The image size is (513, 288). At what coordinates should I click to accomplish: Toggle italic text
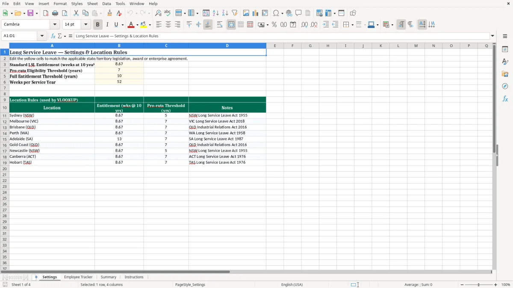(x=107, y=25)
